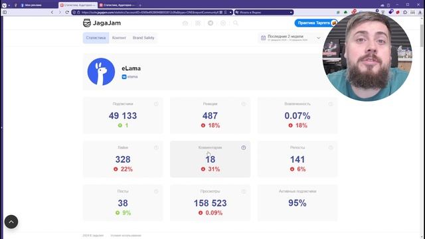This screenshot has width=425, height=239.
Task: Show info for the Просмотры card
Action: (x=244, y=191)
